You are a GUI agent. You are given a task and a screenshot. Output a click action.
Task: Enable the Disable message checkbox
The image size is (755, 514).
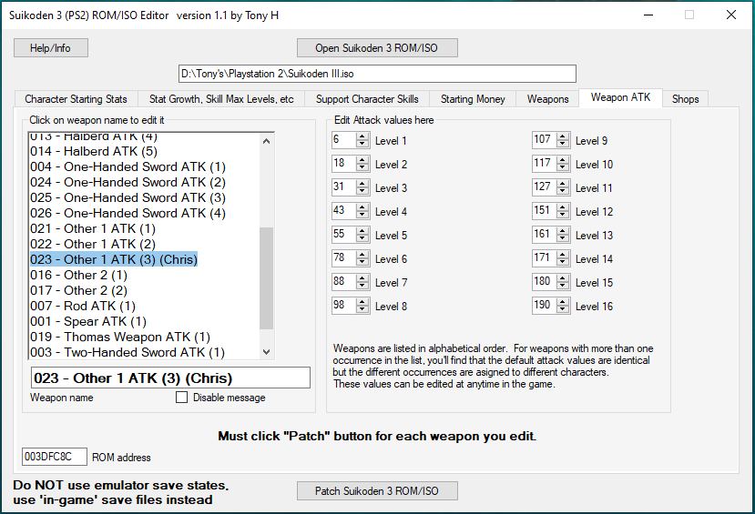click(181, 398)
